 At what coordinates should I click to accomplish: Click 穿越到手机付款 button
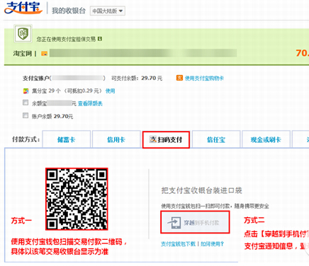[195, 222]
